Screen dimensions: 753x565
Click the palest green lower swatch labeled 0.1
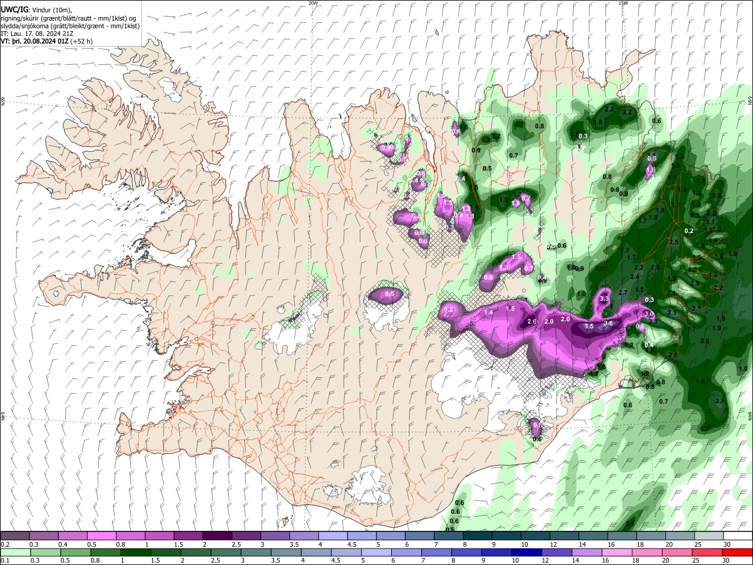pyautogui.click(x=15, y=553)
